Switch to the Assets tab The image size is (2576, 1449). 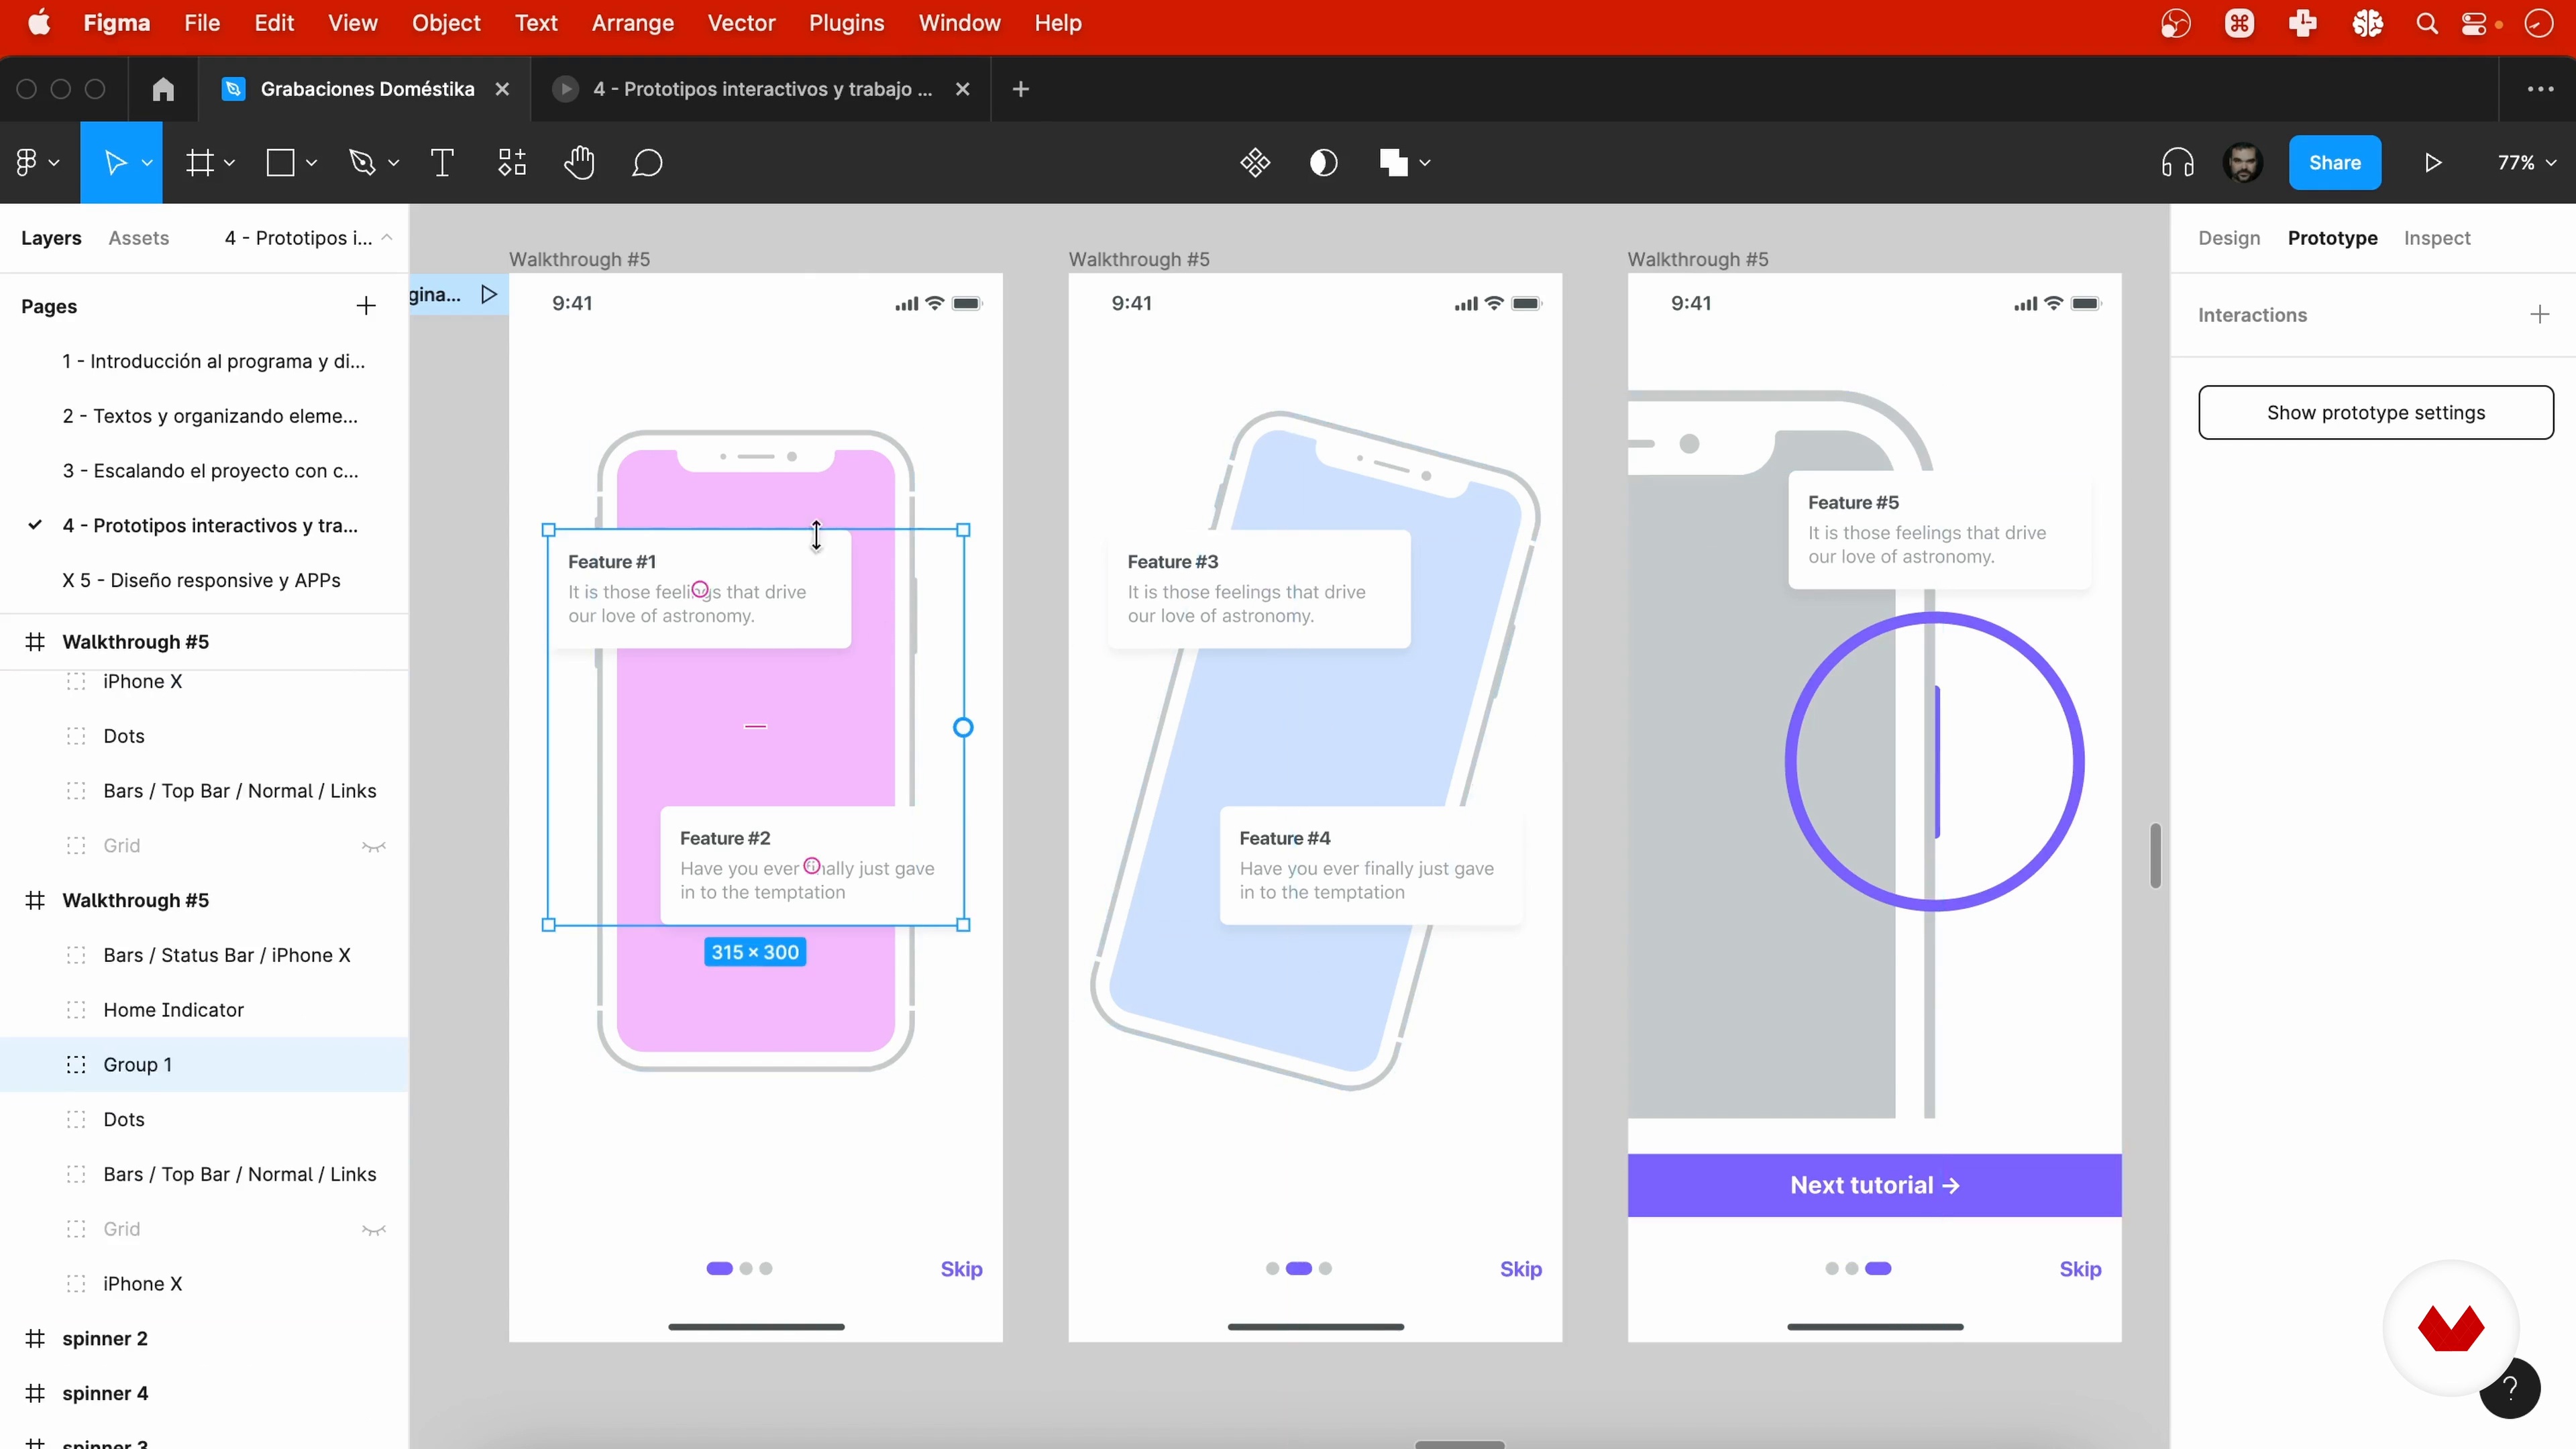click(x=139, y=238)
